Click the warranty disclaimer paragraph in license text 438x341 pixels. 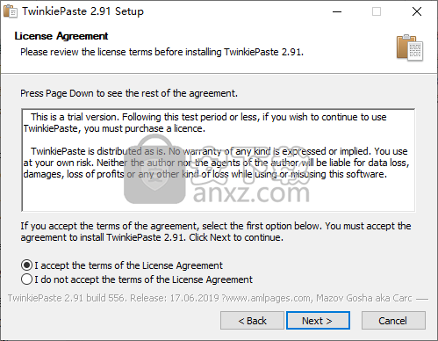pos(216,163)
